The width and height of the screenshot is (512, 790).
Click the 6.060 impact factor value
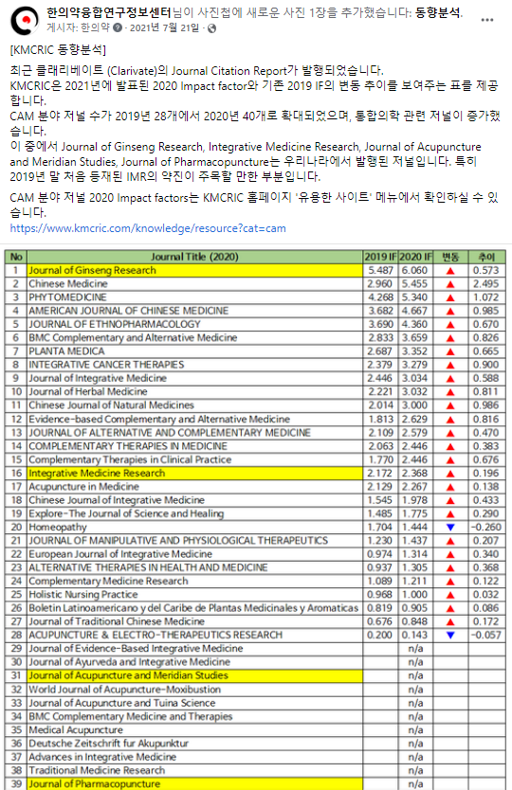pos(414,270)
